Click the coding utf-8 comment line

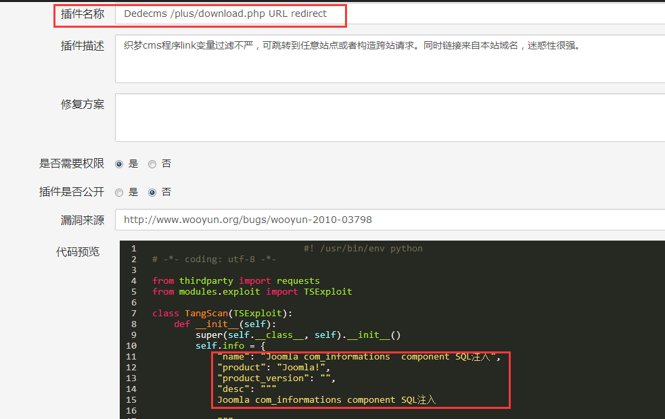coord(214,260)
